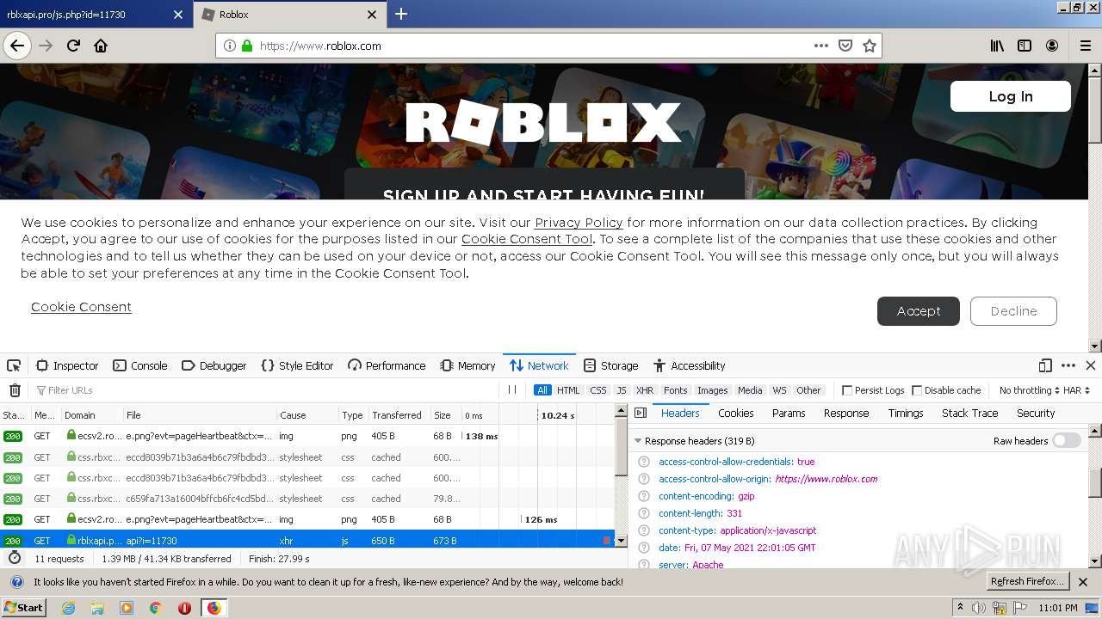The image size is (1102, 619).
Task: Open Cookies tab in request details
Action: point(736,414)
